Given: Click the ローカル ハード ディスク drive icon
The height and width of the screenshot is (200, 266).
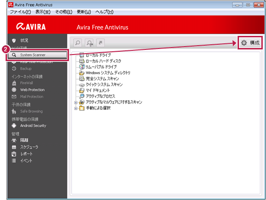Looking at the screenshot, I should 82,61.
